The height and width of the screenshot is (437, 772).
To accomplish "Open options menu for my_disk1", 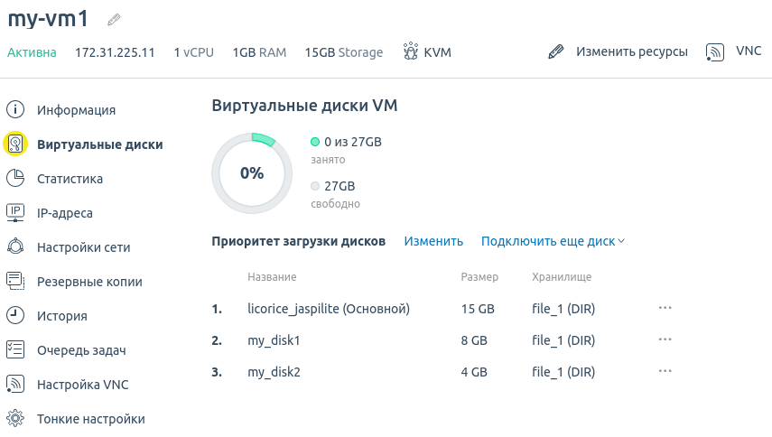I will pos(665,339).
